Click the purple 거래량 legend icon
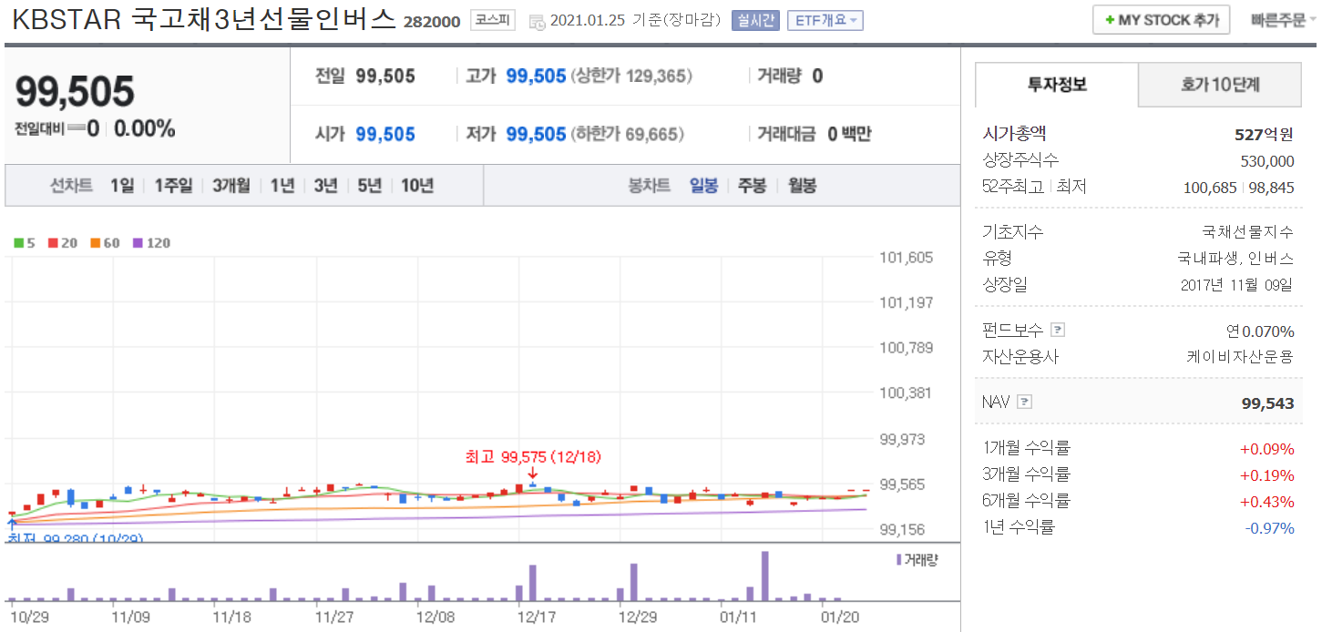This screenshot has width=1322, height=632. (x=899, y=559)
